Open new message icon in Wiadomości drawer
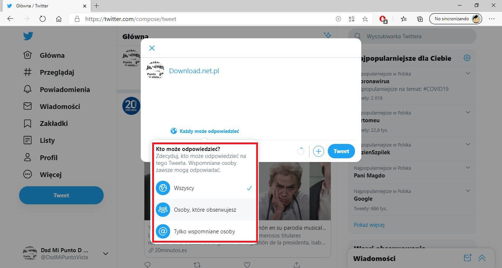Image resolution: width=502 pixels, height=268 pixels. pyautogui.click(x=467, y=258)
